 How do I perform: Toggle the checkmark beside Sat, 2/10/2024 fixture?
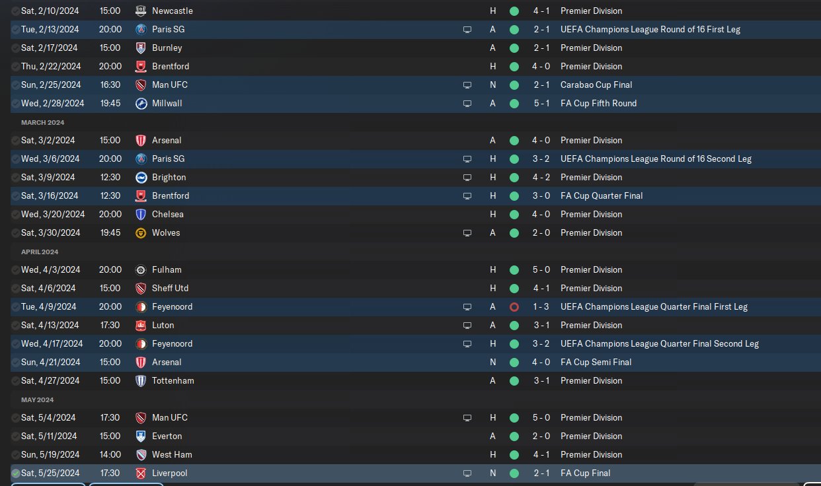point(16,11)
